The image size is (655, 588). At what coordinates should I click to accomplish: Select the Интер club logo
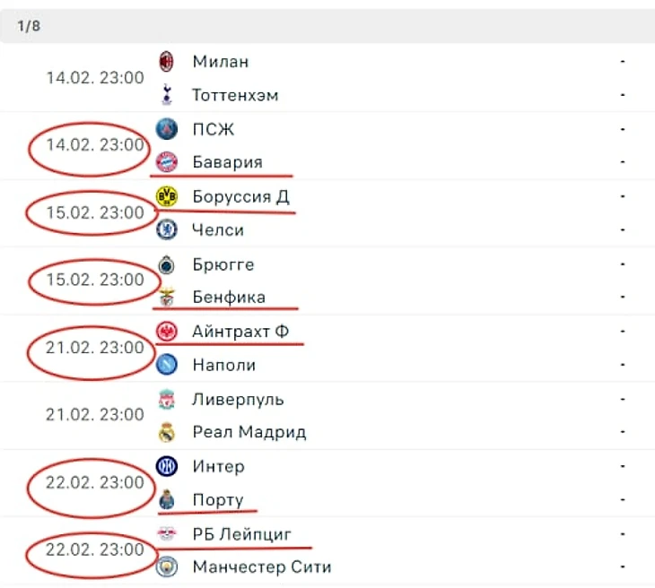[x=167, y=466]
